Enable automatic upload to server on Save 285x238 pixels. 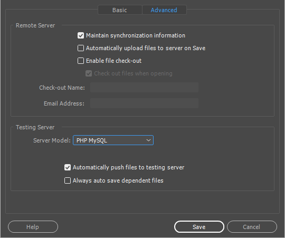pyautogui.click(x=81, y=48)
